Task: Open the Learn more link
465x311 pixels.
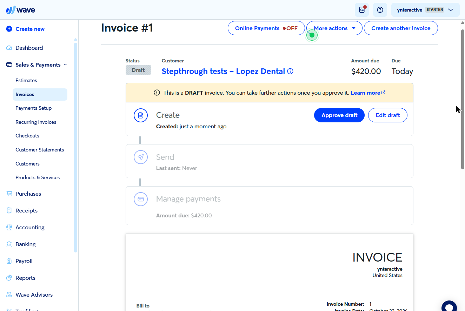Action: tap(368, 93)
